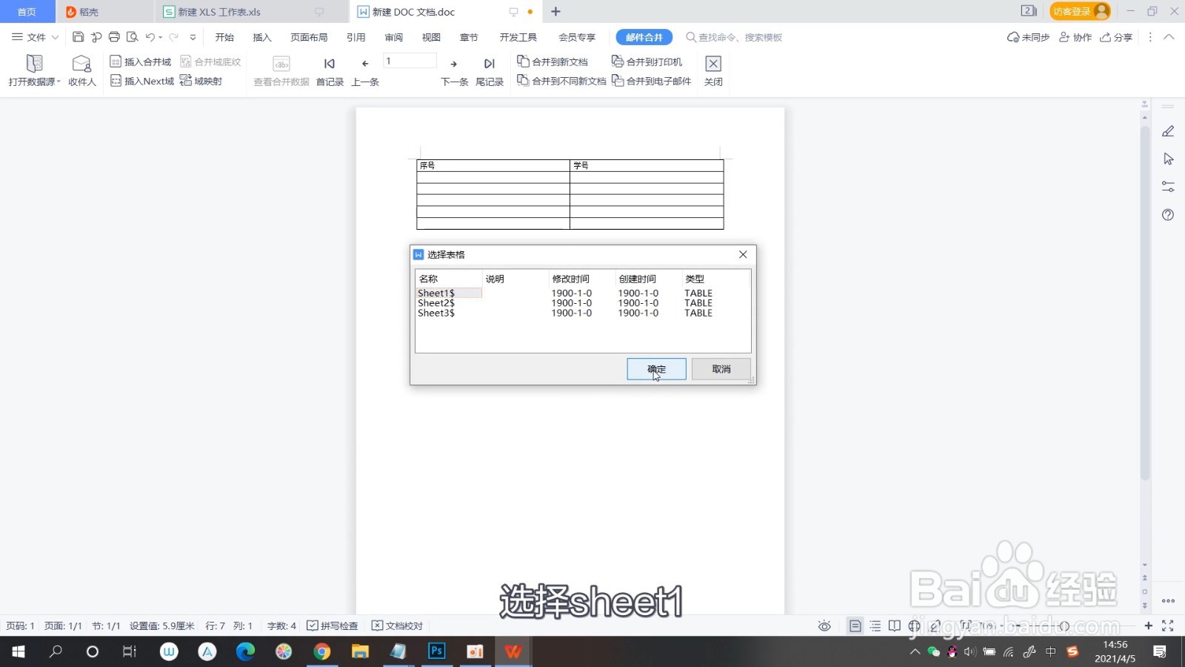Close the 选择表格 dialog with X
The height and width of the screenshot is (667, 1185).
click(743, 254)
